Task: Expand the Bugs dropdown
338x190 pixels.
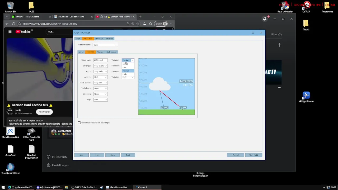Action: point(100,99)
